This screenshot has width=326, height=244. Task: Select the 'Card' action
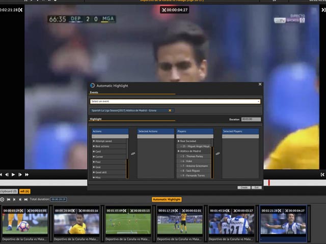click(x=109, y=151)
